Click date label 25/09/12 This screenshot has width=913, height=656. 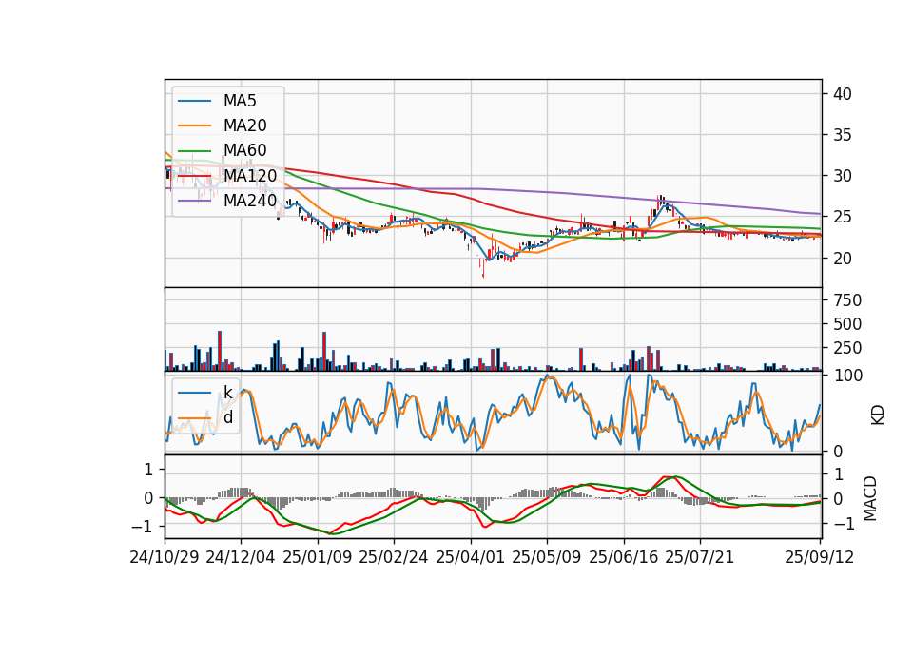pos(820,557)
